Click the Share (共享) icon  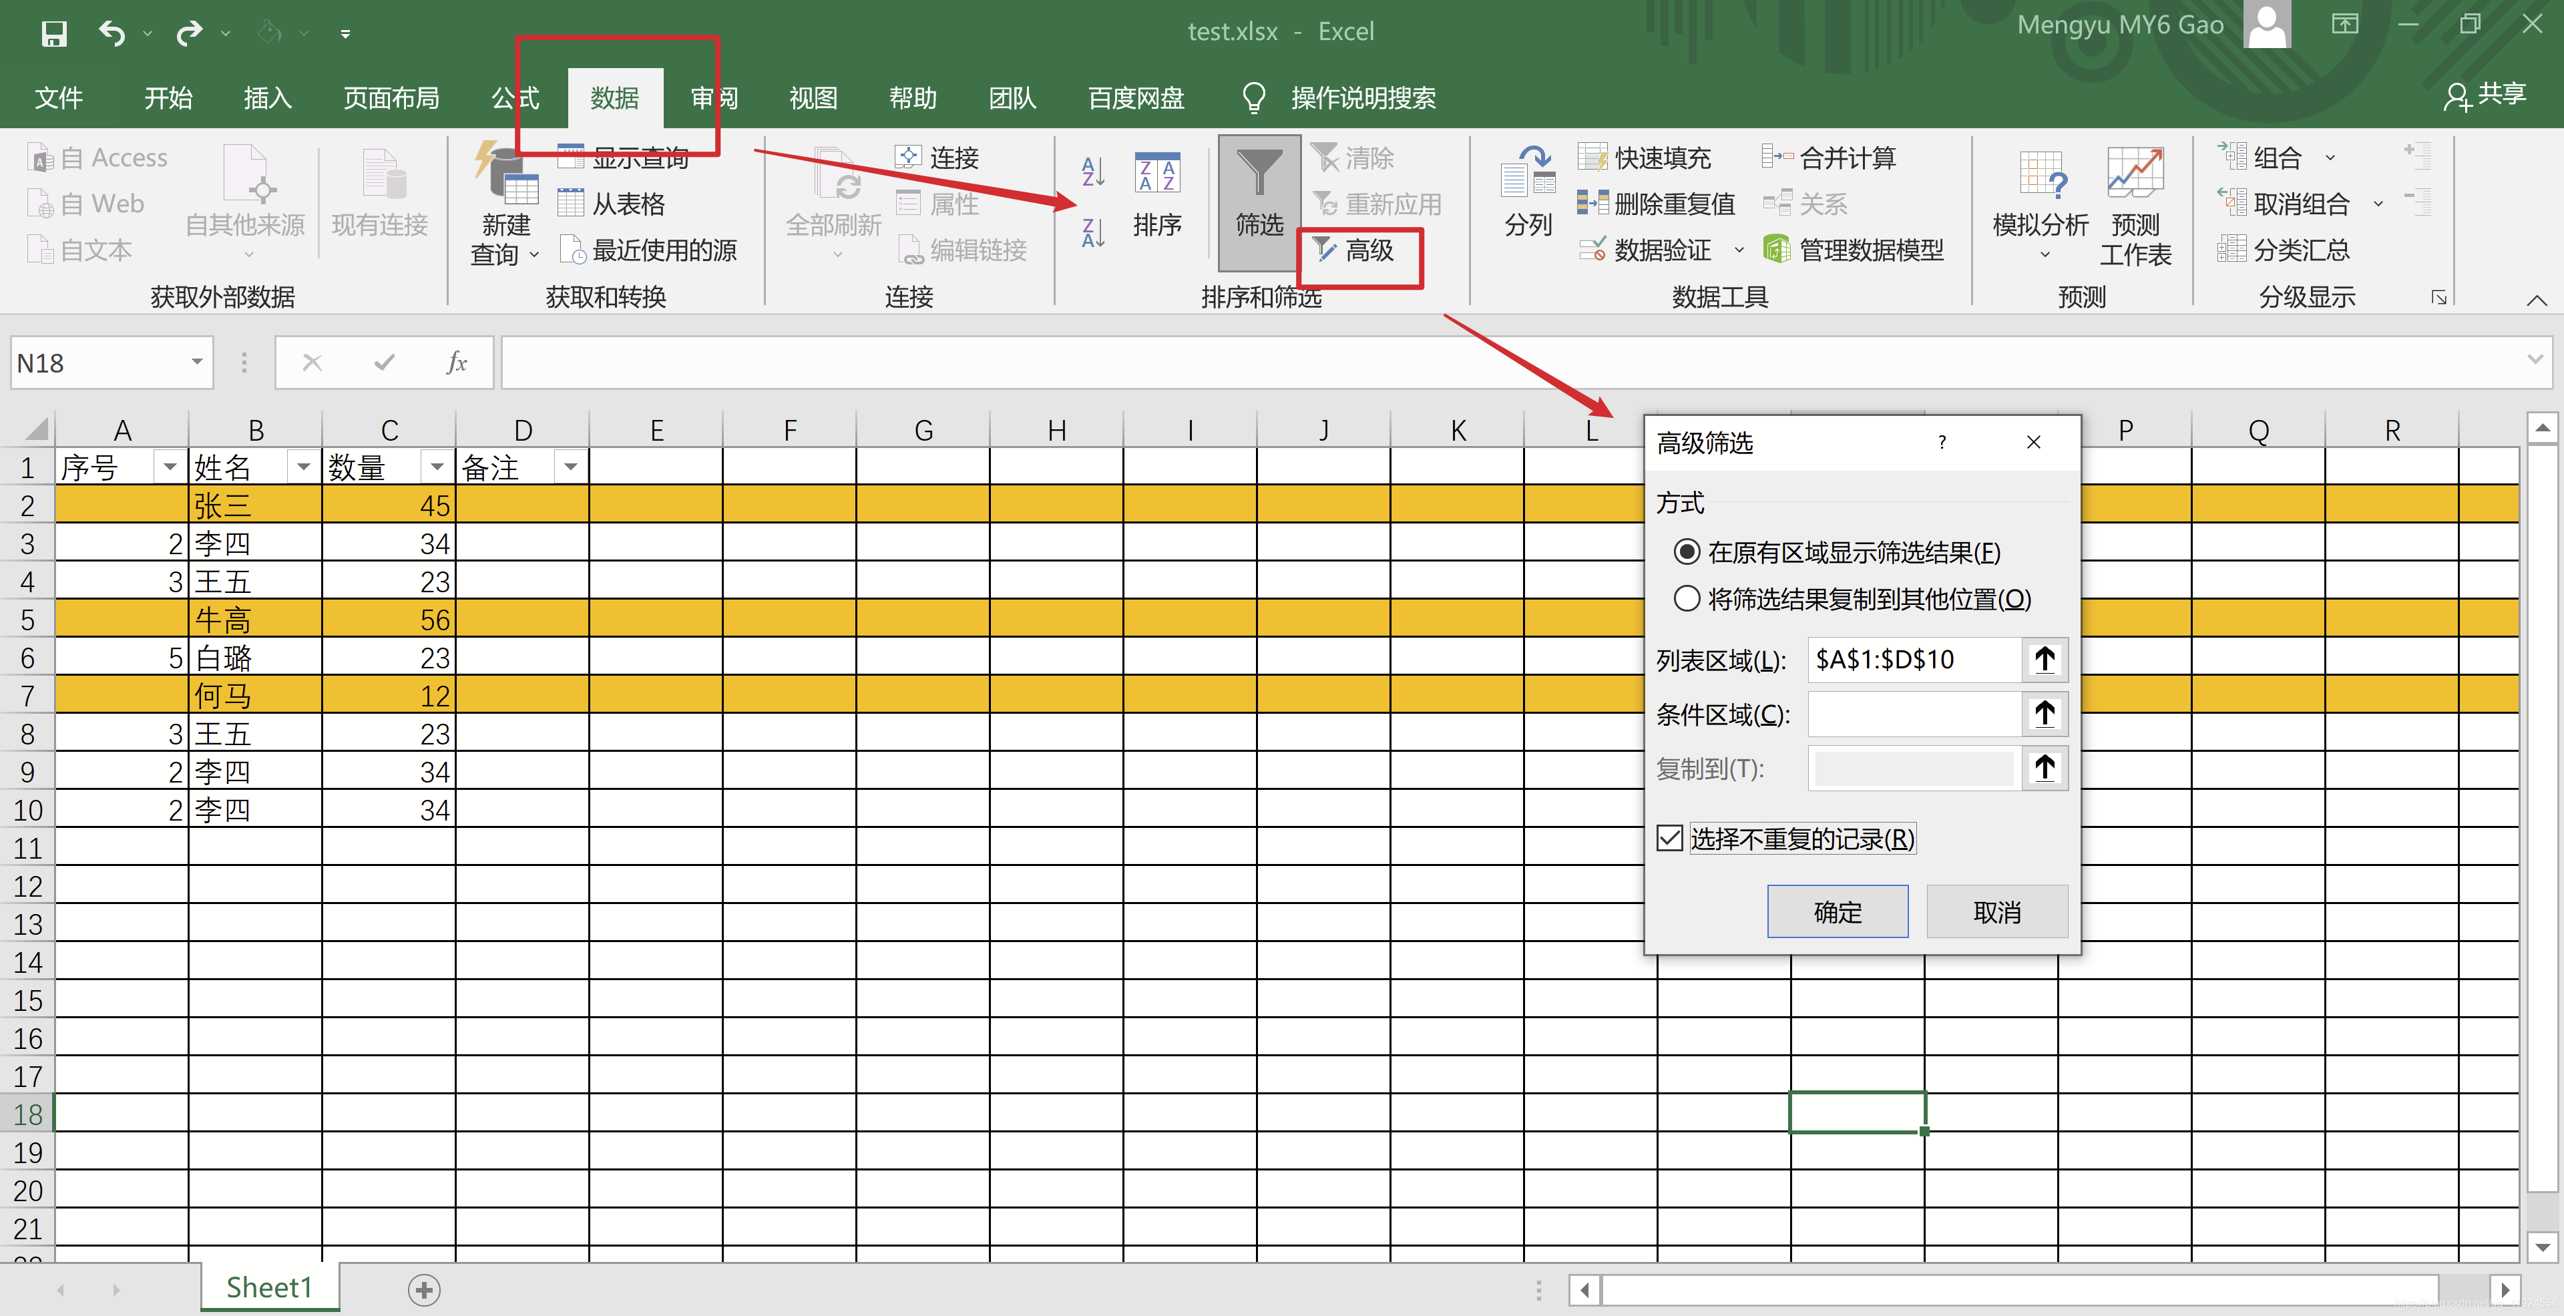coord(2456,97)
